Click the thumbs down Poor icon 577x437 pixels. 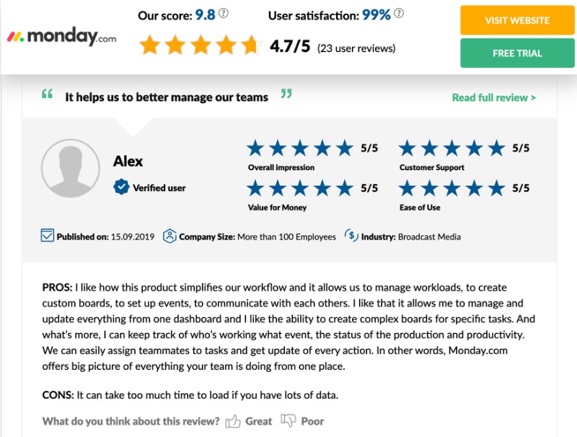[288, 421]
